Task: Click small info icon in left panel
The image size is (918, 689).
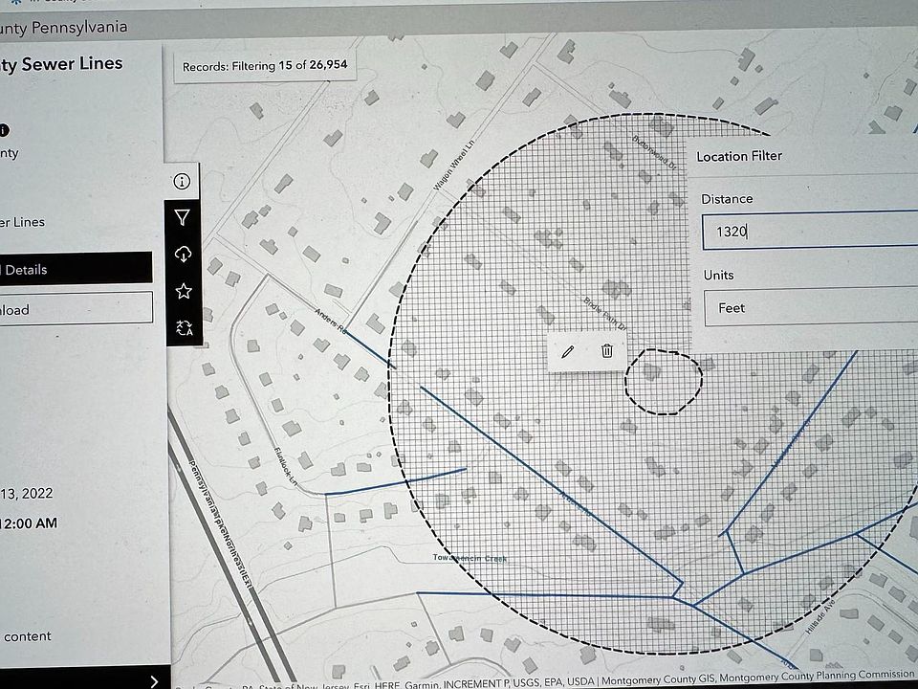Action: (x=4, y=130)
